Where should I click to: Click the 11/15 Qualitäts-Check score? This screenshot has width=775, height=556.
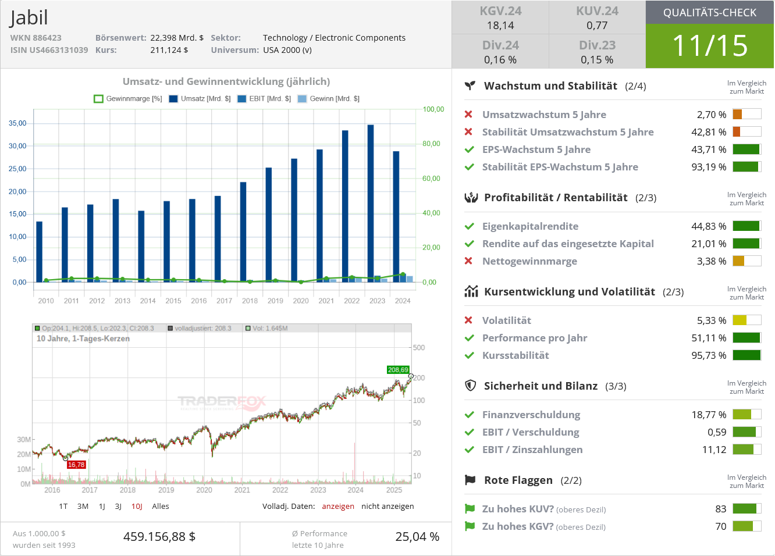[710, 46]
